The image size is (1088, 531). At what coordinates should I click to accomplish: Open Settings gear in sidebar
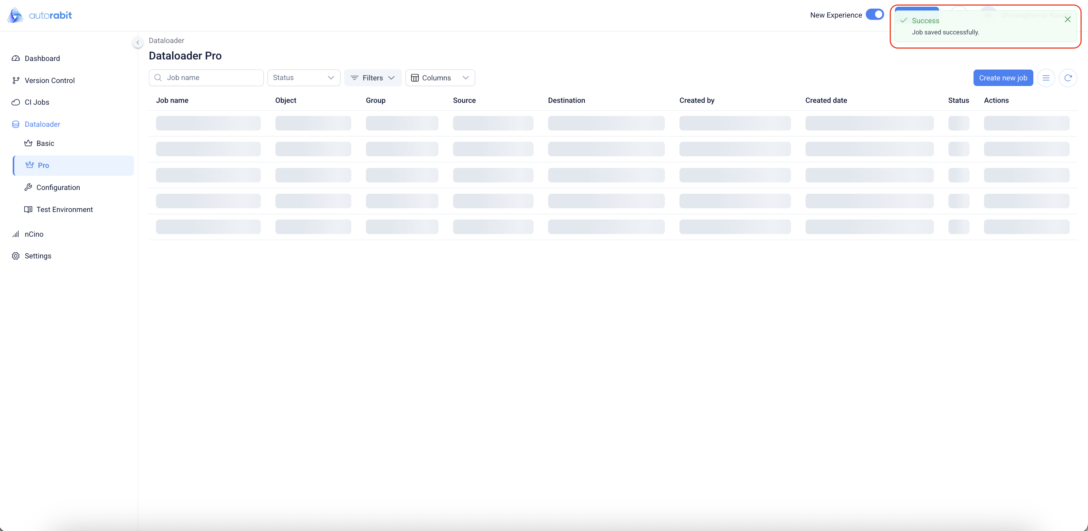tap(16, 256)
